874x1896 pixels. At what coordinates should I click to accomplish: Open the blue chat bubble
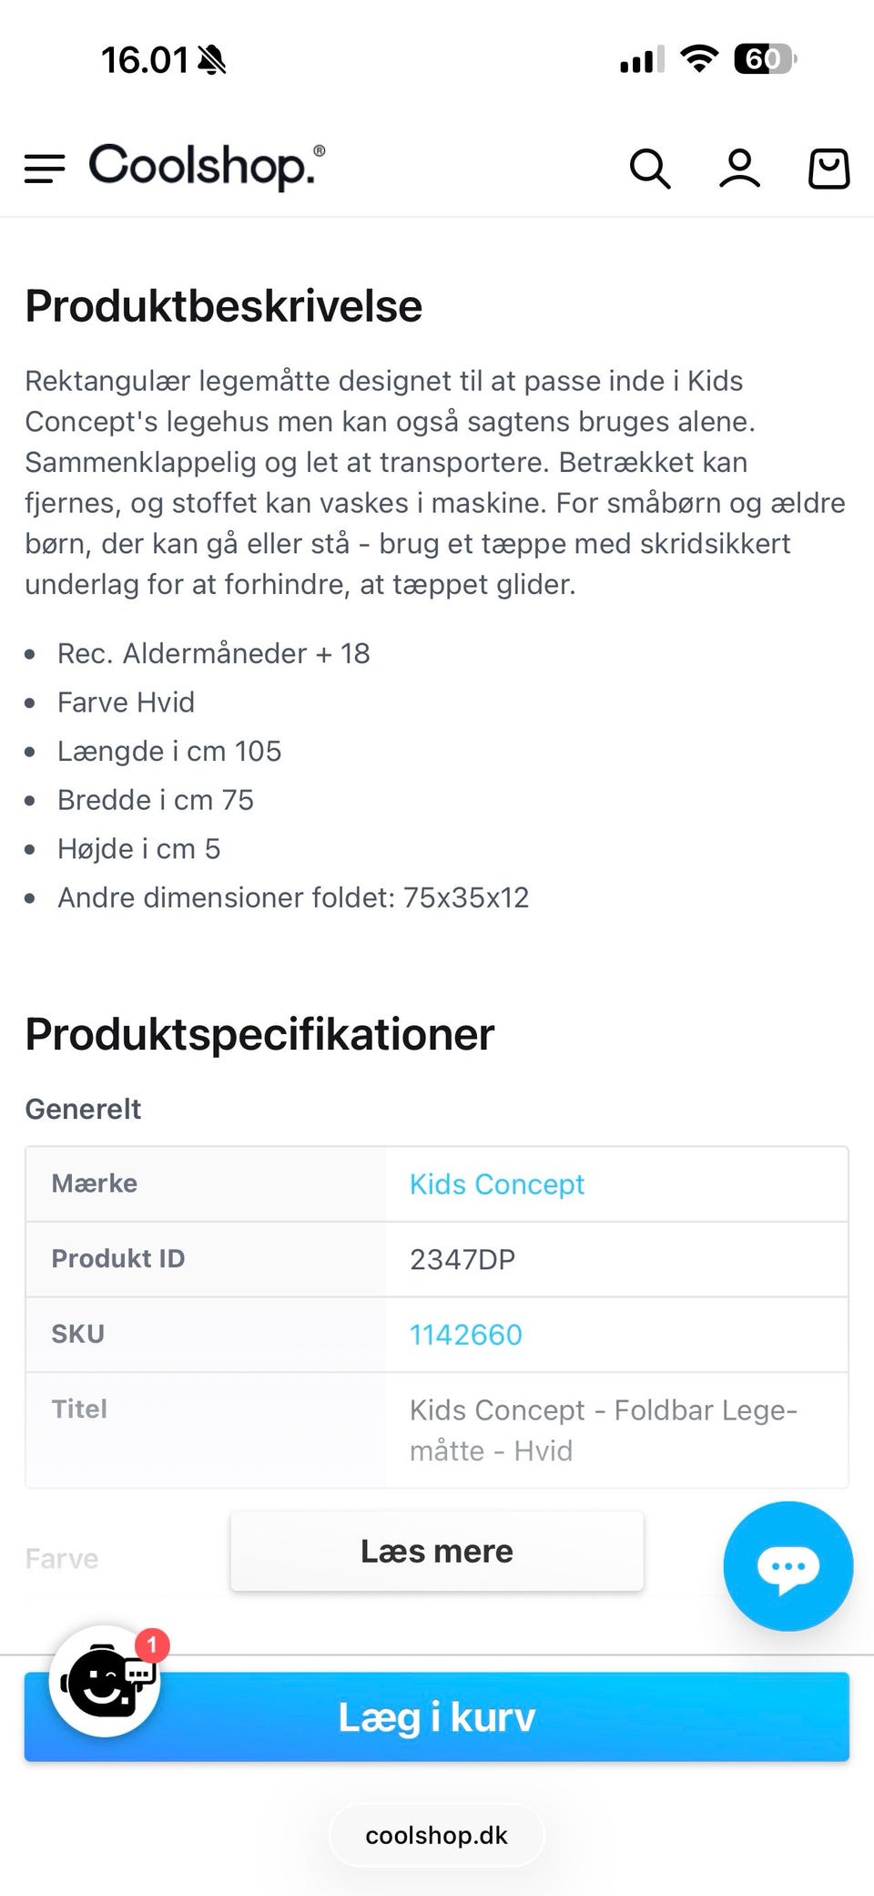click(788, 1566)
